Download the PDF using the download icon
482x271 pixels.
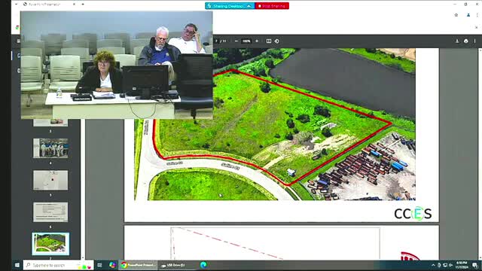pos(457,41)
